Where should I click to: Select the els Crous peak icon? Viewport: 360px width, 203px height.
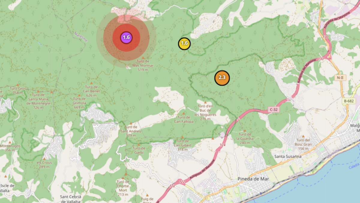pos(44,158)
